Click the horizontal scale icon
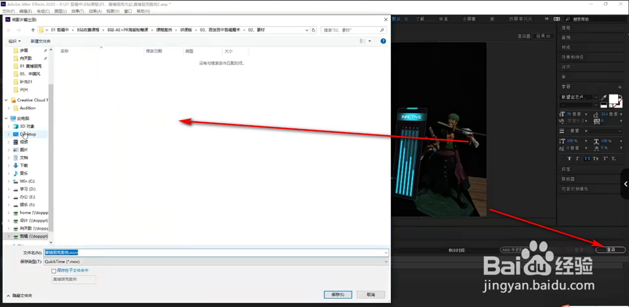The height and width of the screenshot is (307, 629). (596, 141)
